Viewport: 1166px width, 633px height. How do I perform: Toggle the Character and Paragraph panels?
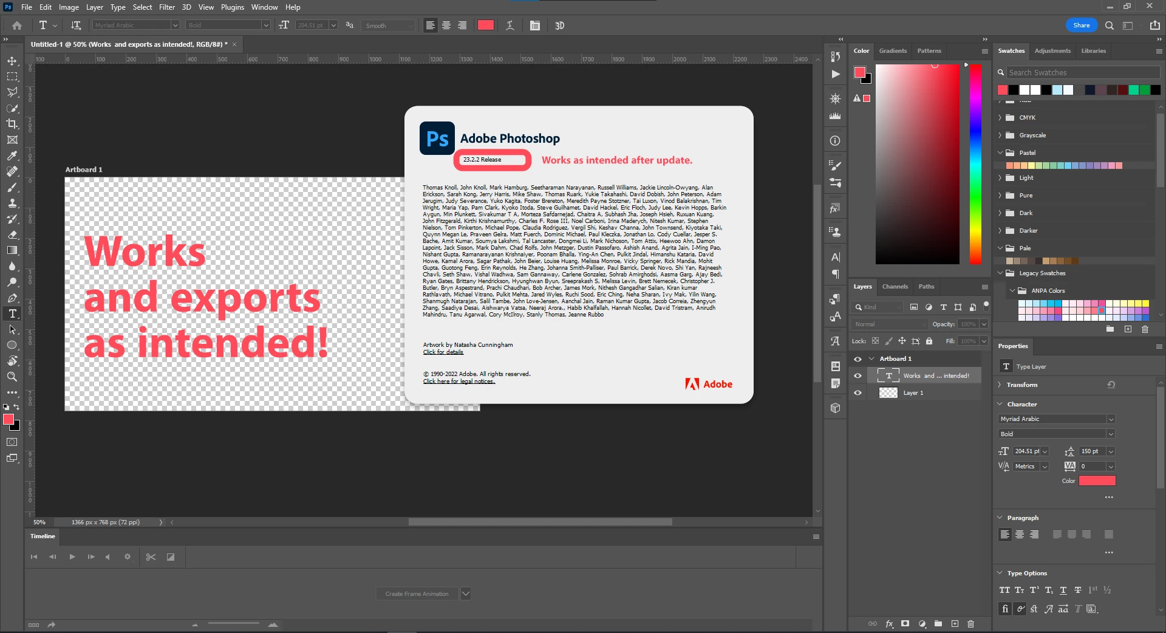pos(535,25)
